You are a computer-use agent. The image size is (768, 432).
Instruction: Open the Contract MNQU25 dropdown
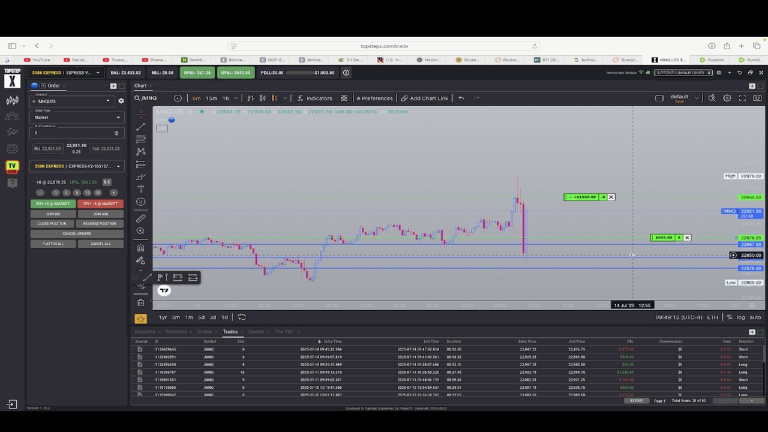coord(72,101)
